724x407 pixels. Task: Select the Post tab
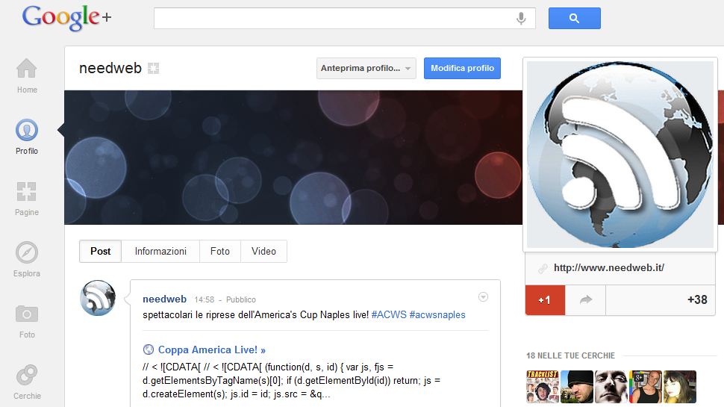point(100,252)
